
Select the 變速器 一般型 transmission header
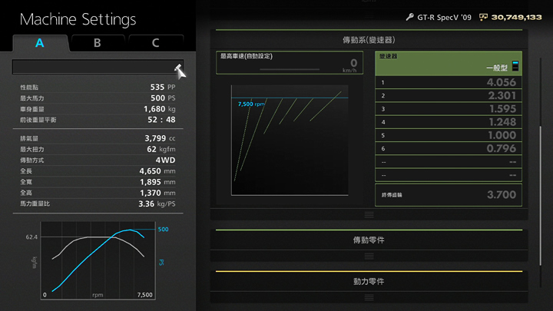tap(449, 63)
